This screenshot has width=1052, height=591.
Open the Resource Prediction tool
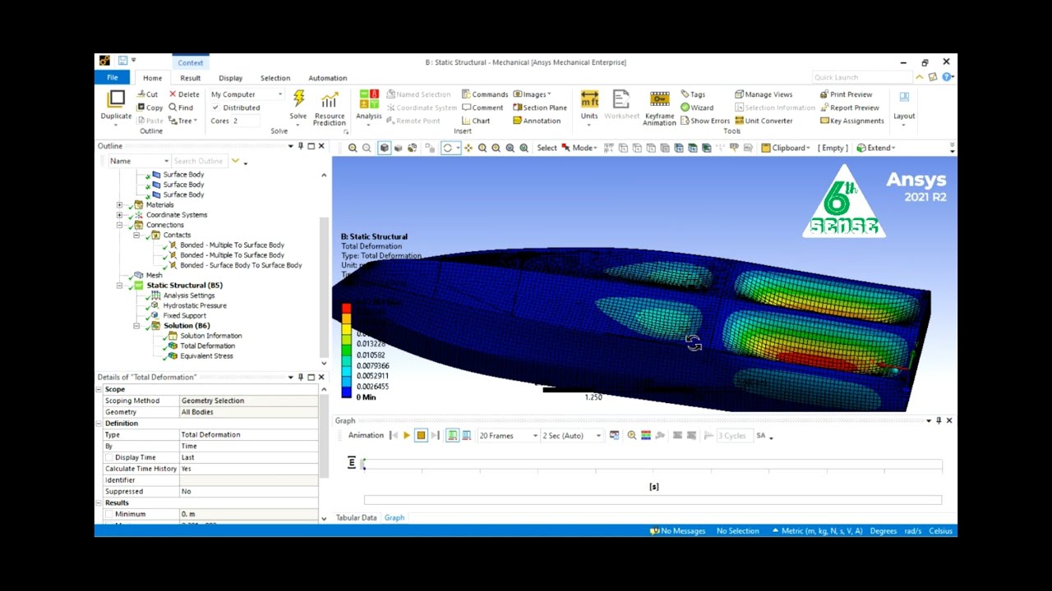coord(330,108)
